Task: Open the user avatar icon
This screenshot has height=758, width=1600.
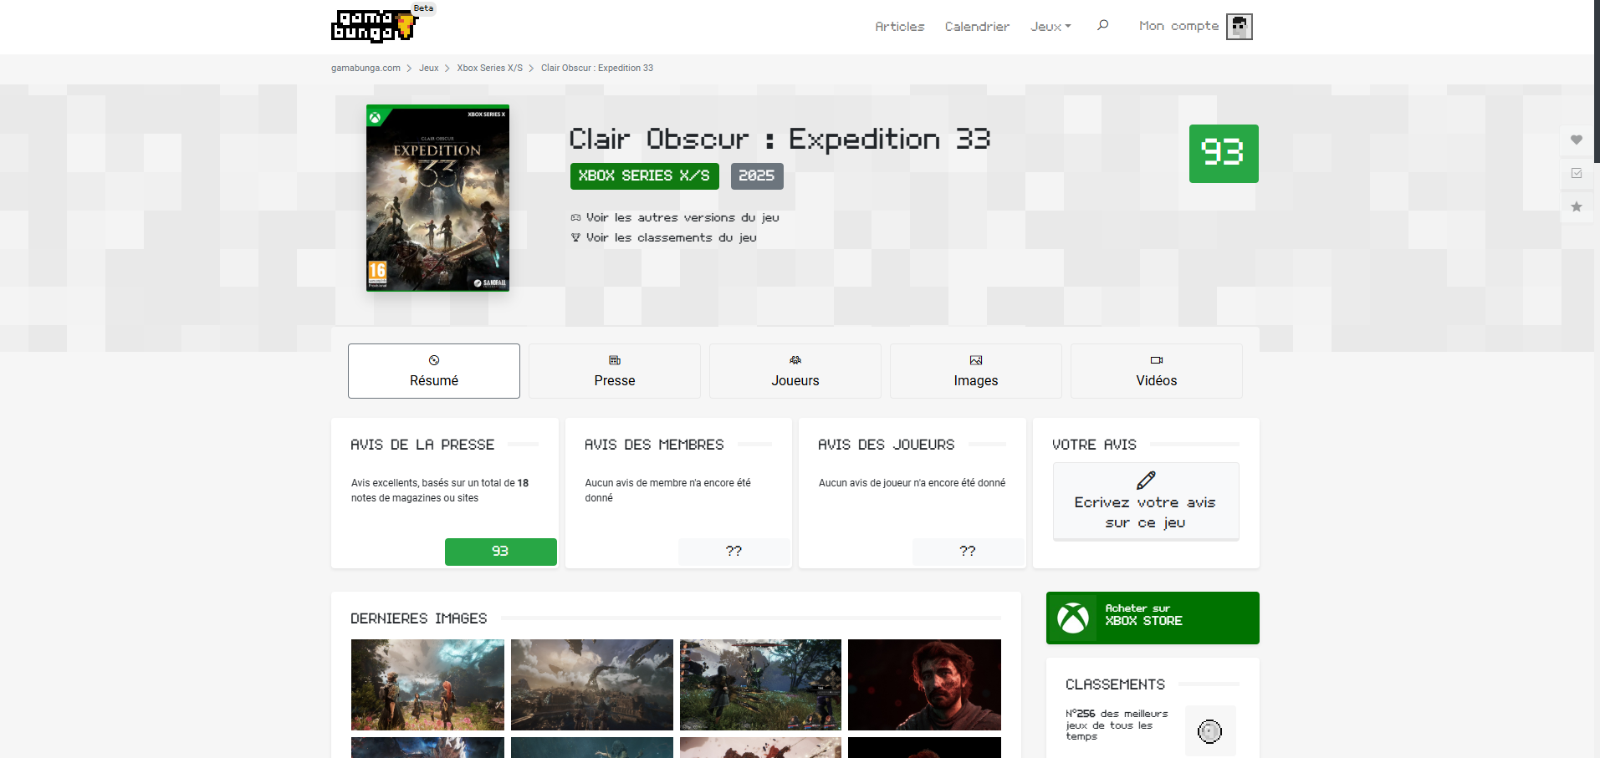Action: click(1239, 27)
